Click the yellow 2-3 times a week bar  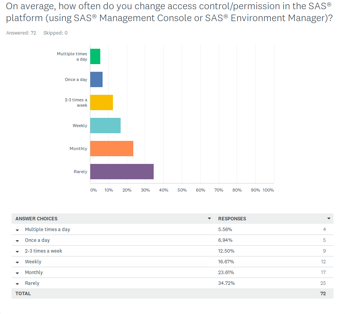(101, 102)
